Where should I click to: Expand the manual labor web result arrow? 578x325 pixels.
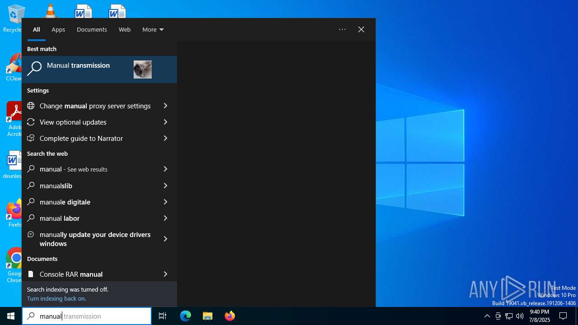[165, 218]
